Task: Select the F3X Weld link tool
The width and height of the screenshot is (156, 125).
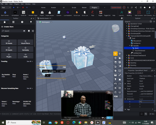Action: 120,75
